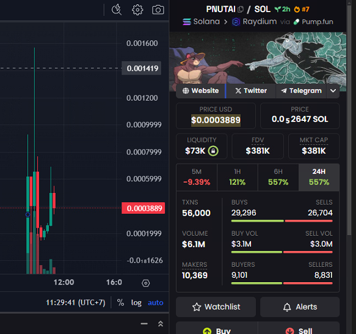The height and width of the screenshot is (334, 356).
Task: Click the MKT CAP $381K box
Action: 314,146
